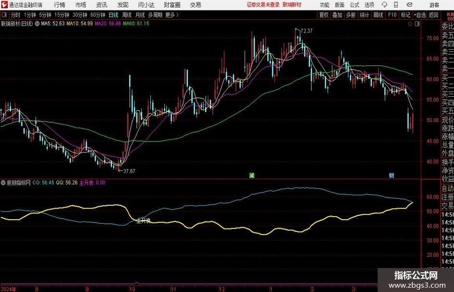Open the 功能 menu
The width and height of the screenshot is (454, 292).
point(325,5)
